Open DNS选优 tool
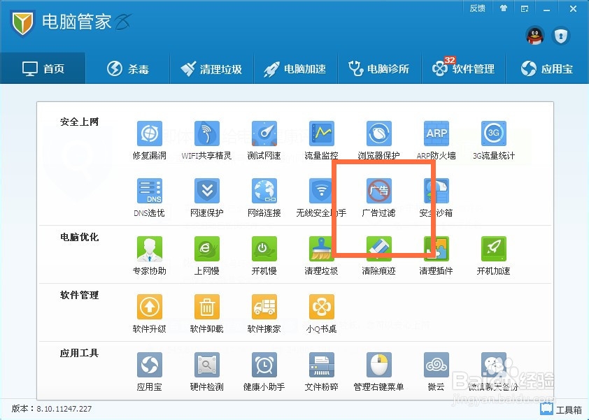 pos(150,198)
